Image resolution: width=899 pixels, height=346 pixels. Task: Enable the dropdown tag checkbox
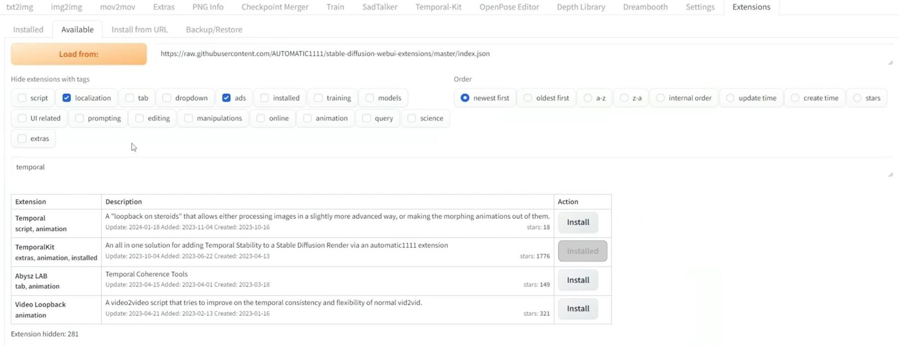(x=167, y=98)
